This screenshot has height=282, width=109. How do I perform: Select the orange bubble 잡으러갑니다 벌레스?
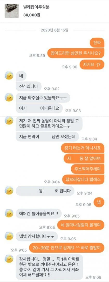pos(83,179)
